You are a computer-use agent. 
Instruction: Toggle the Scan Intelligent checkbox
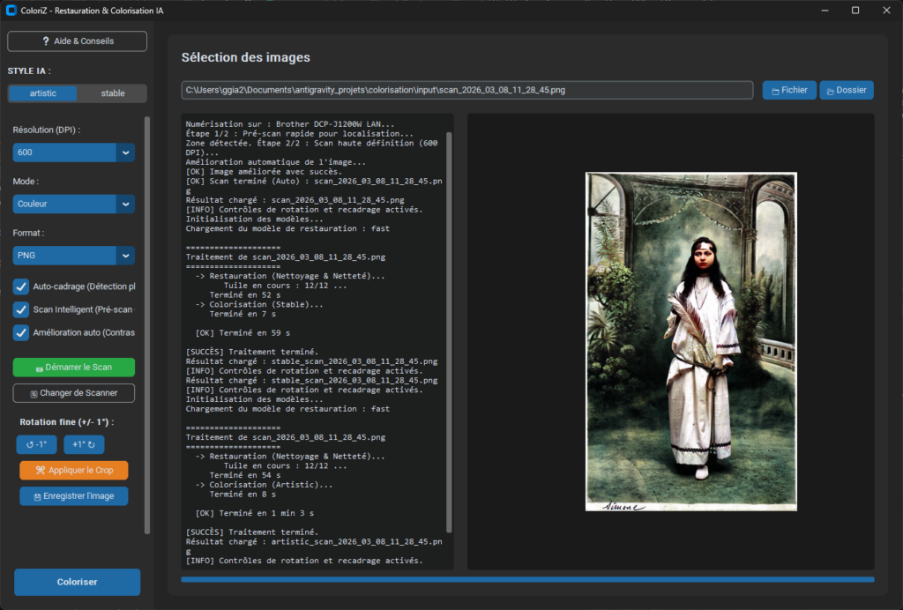[x=21, y=309]
